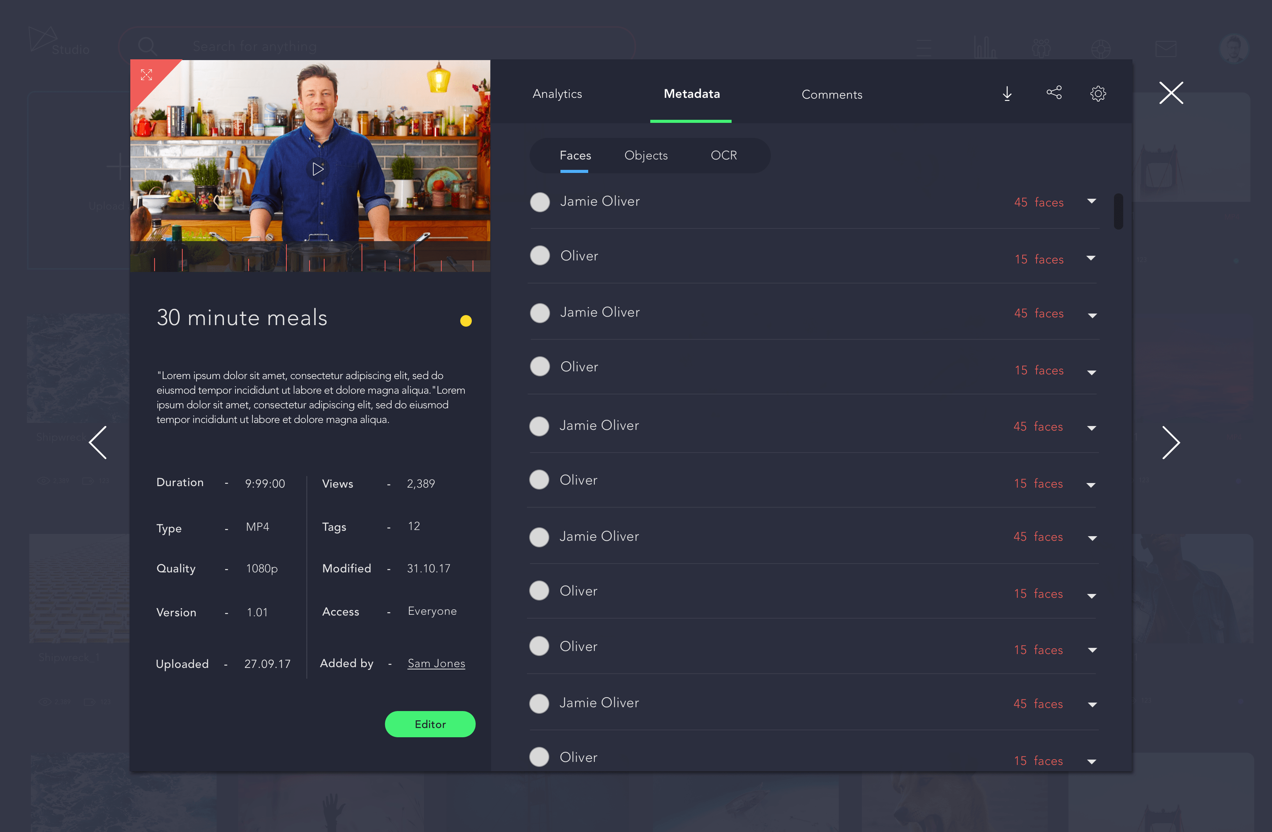Select the circle of the topmost Oliver row
Screen dimensions: 1272x832
click(540, 255)
